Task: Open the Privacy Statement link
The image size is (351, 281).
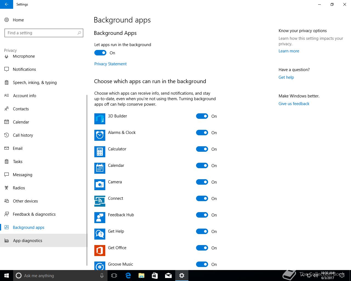Action: point(111,64)
